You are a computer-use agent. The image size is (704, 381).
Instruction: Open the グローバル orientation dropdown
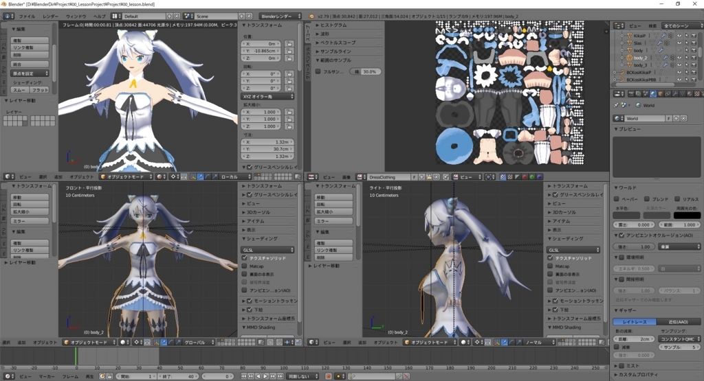pyautogui.click(x=199, y=342)
